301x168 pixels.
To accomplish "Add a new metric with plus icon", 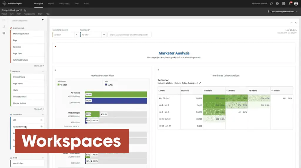I will click(43, 71).
